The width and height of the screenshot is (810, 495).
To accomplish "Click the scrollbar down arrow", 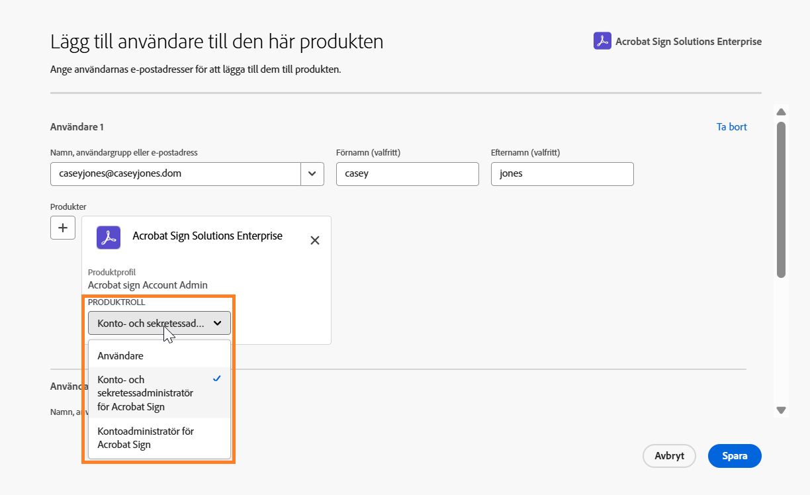I will [x=781, y=410].
